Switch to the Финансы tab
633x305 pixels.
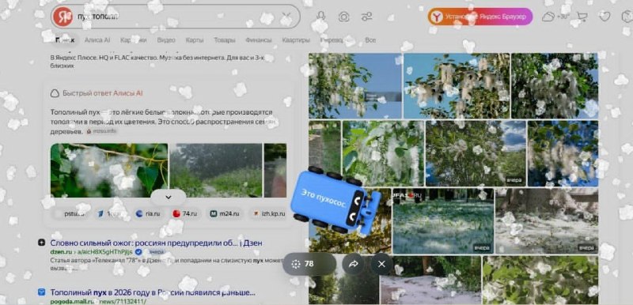259,40
